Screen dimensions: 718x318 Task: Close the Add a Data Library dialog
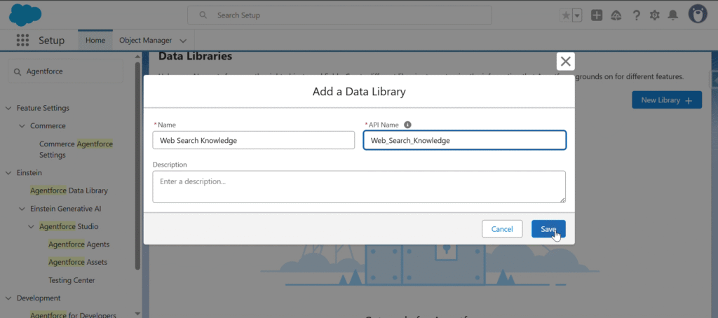(566, 62)
